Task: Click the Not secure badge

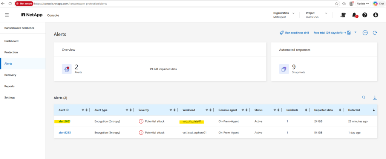Action: [24, 4]
